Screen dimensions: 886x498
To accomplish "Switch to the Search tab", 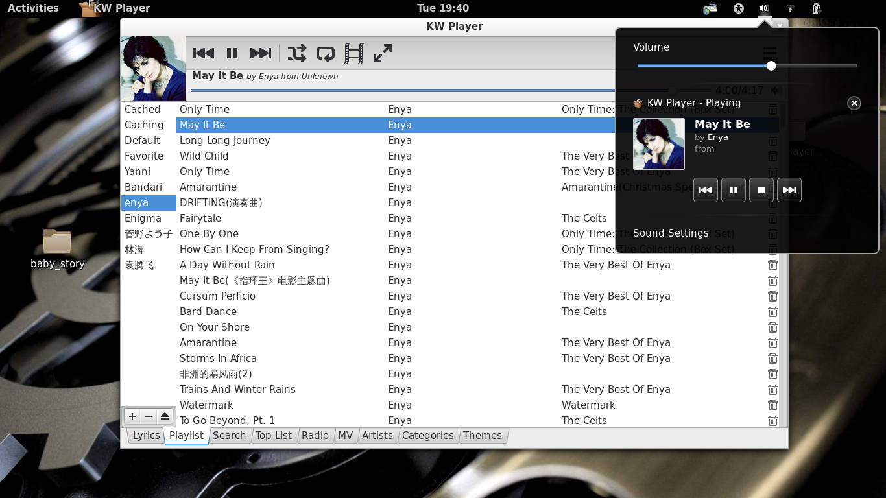I will (x=229, y=436).
